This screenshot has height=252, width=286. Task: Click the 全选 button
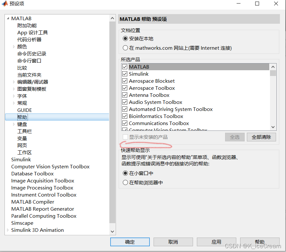[235, 137]
